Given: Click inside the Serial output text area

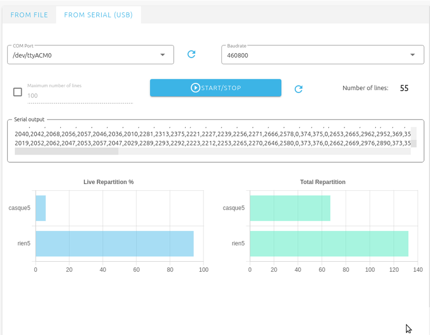Looking at the screenshot, I should pos(212,139).
